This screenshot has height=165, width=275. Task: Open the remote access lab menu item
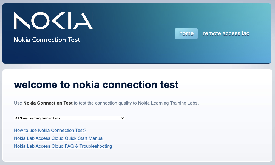pos(226,33)
